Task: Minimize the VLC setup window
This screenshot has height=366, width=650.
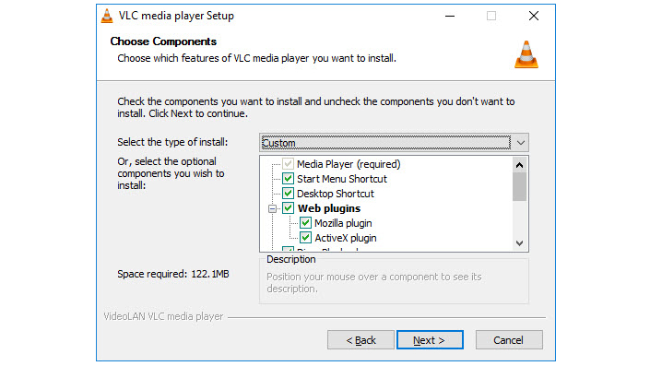Action: pos(450,17)
